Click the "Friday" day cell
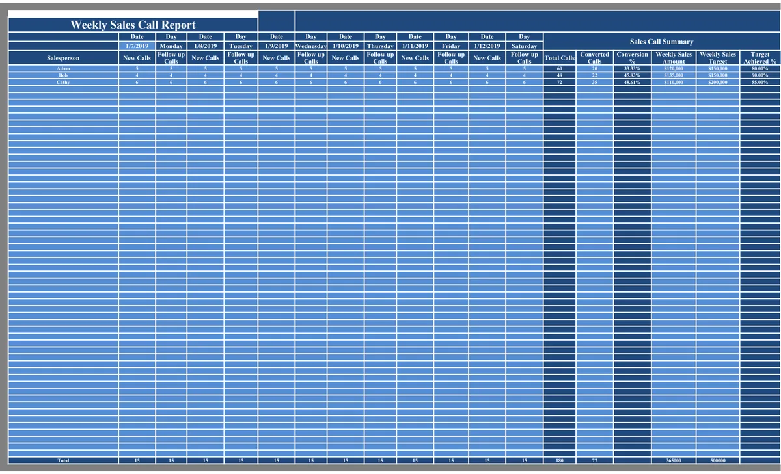This screenshot has height=474, width=781. point(450,46)
